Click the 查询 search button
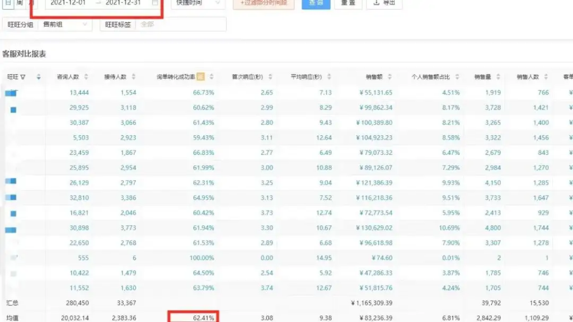The image size is (573, 322). coord(316,3)
